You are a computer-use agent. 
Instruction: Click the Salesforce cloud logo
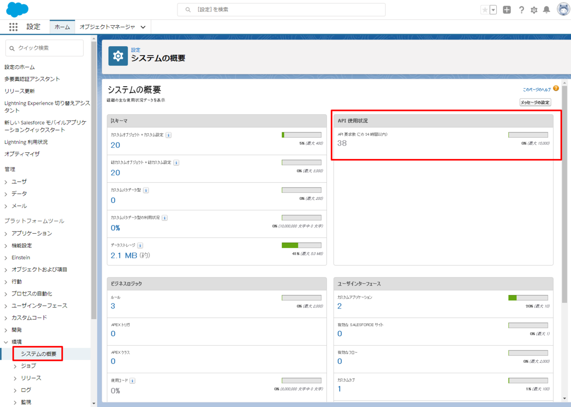(x=17, y=9)
